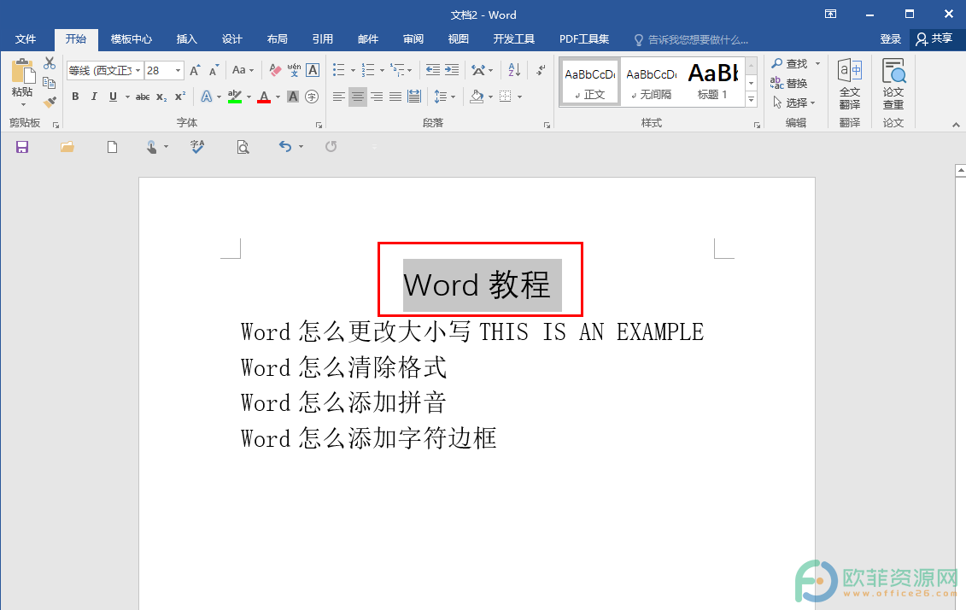Click the Copy icon in clipboard group
Viewport: 966px width, 610px height.
[x=50, y=83]
